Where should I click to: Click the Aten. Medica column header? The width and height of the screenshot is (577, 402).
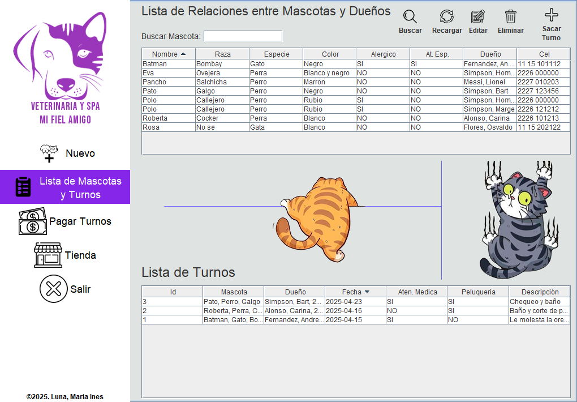click(x=417, y=292)
